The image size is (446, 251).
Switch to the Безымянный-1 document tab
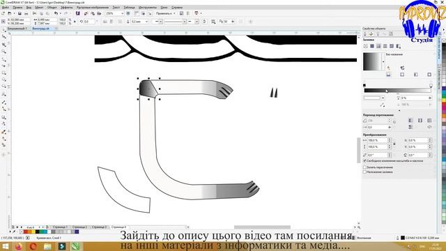click(17, 29)
